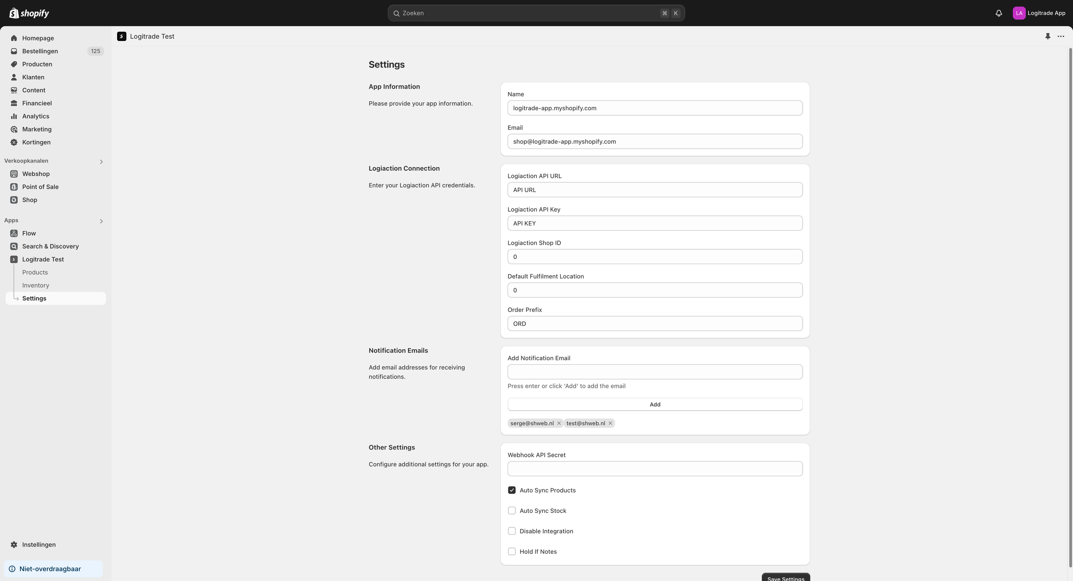Focus the Email input field
The height and width of the screenshot is (581, 1073).
click(x=655, y=142)
